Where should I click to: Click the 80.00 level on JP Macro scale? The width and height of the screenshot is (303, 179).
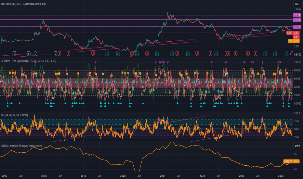(x=297, y=70)
